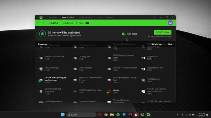Select the Boost sub-tab
The width and height of the screenshot is (211, 118).
coord(54,23)
